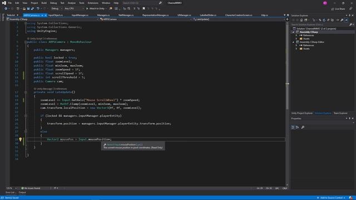Open the Error List panel tab
356x200 pixels.
tap(11, 193)
